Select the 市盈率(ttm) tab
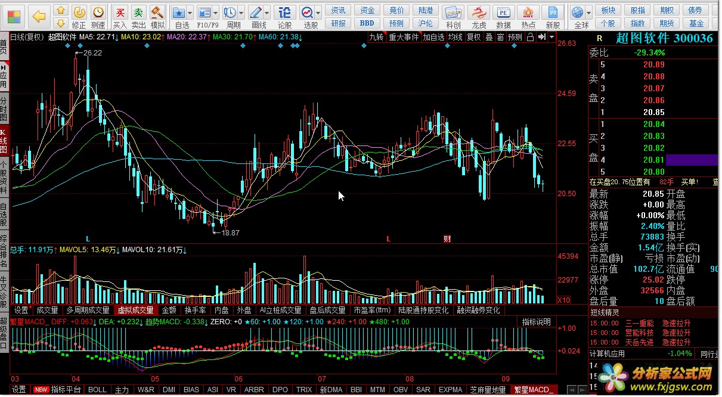Viewport: 722px width, 397px height. pos(372,310)
